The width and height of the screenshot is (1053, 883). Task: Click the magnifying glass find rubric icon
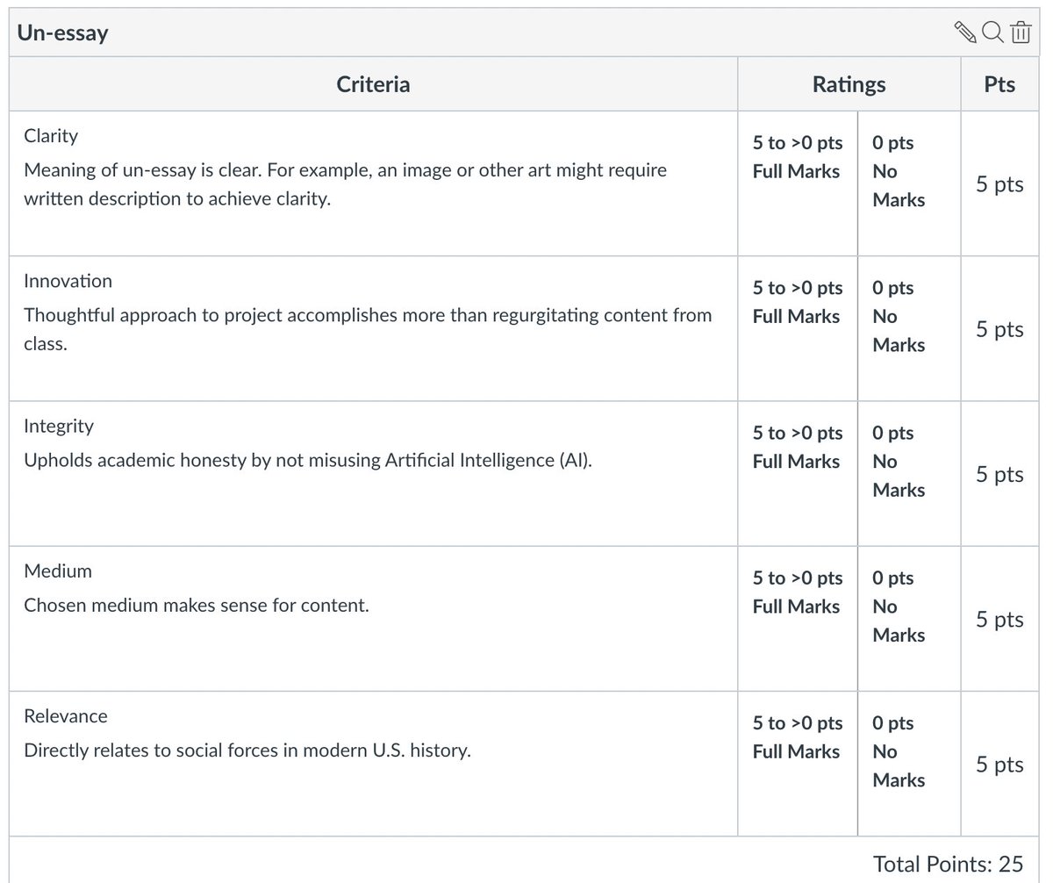point(992,32)
